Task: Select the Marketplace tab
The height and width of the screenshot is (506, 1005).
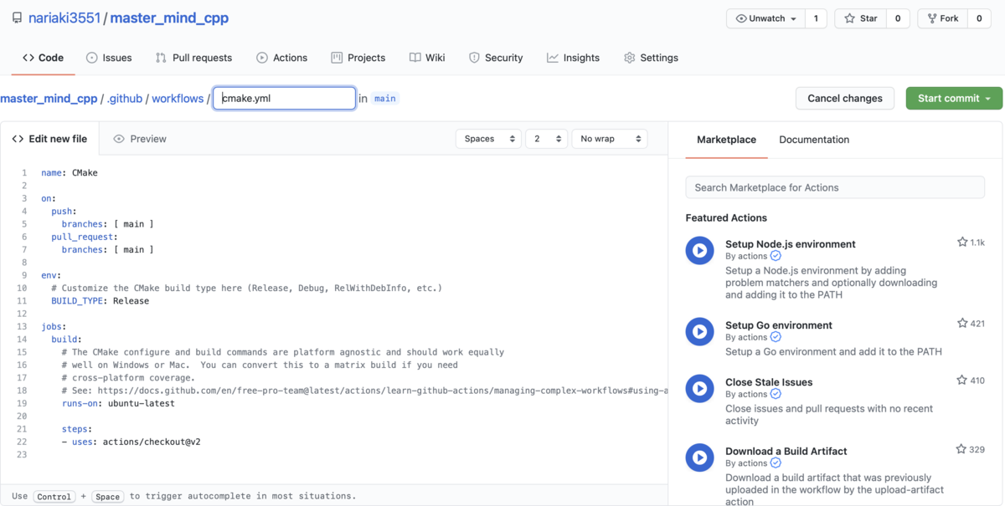Action: (726, 140)
